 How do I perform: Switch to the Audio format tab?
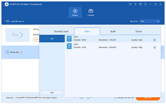pos(113,32)
